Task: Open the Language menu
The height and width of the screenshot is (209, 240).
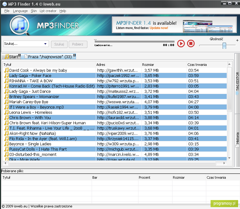Action: coord(20,11)
